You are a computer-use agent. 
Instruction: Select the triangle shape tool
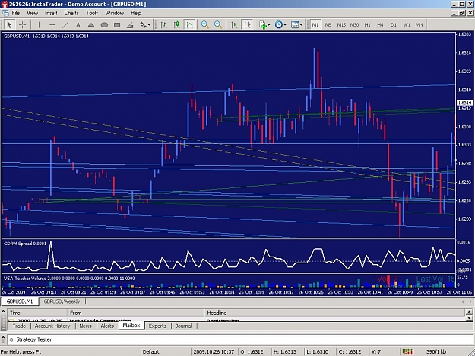(91, 25)
